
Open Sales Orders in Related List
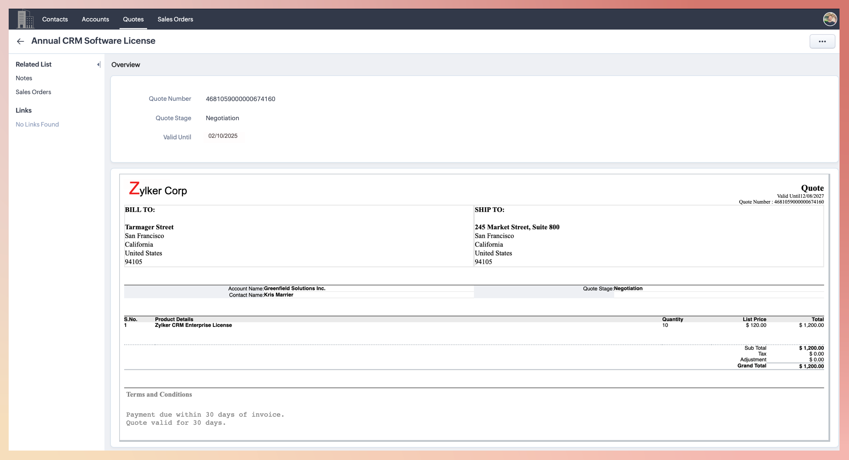34,92
